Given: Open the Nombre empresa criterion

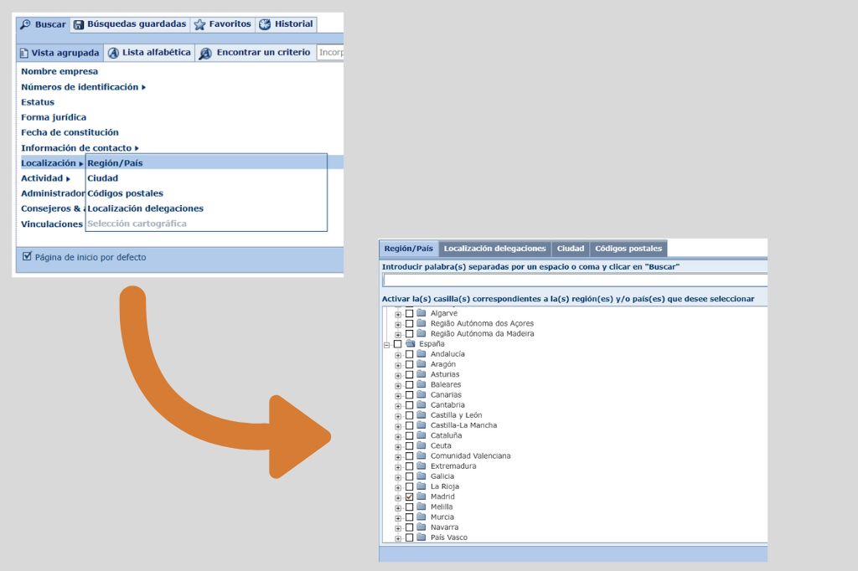Looking at the screenshot, I should pos(59,72).
